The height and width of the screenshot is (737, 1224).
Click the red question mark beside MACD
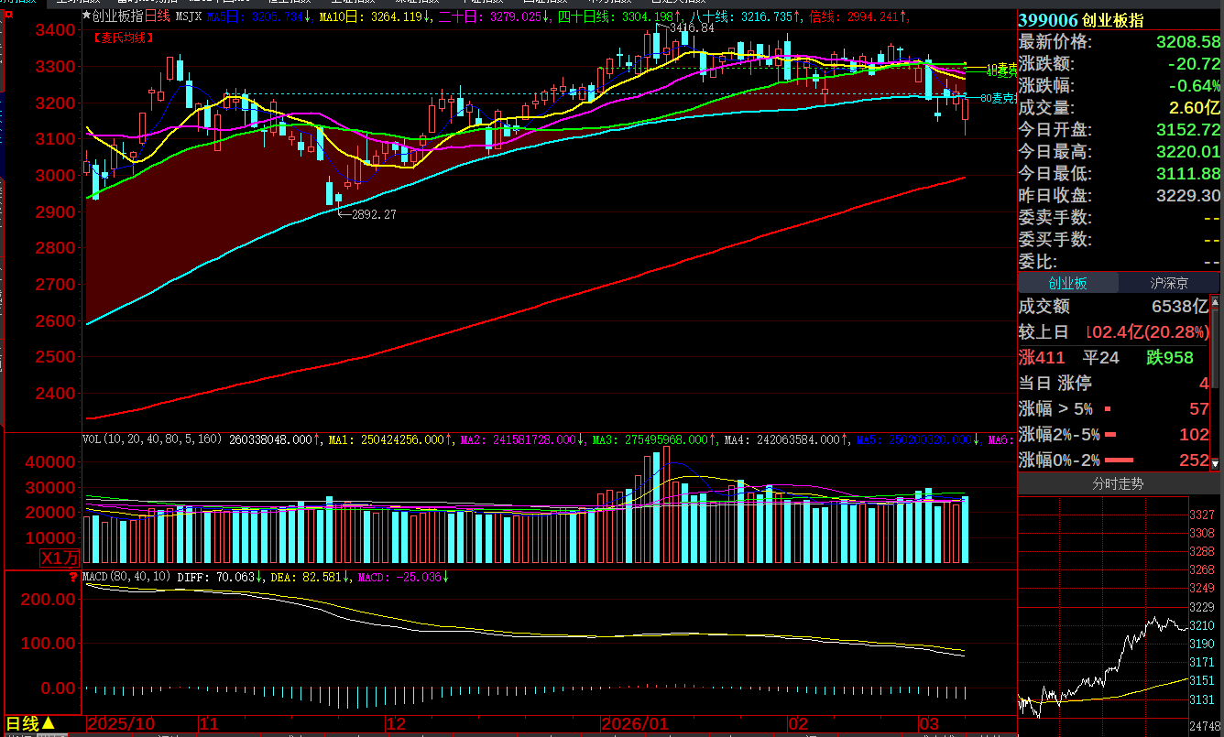pos(74,578)
